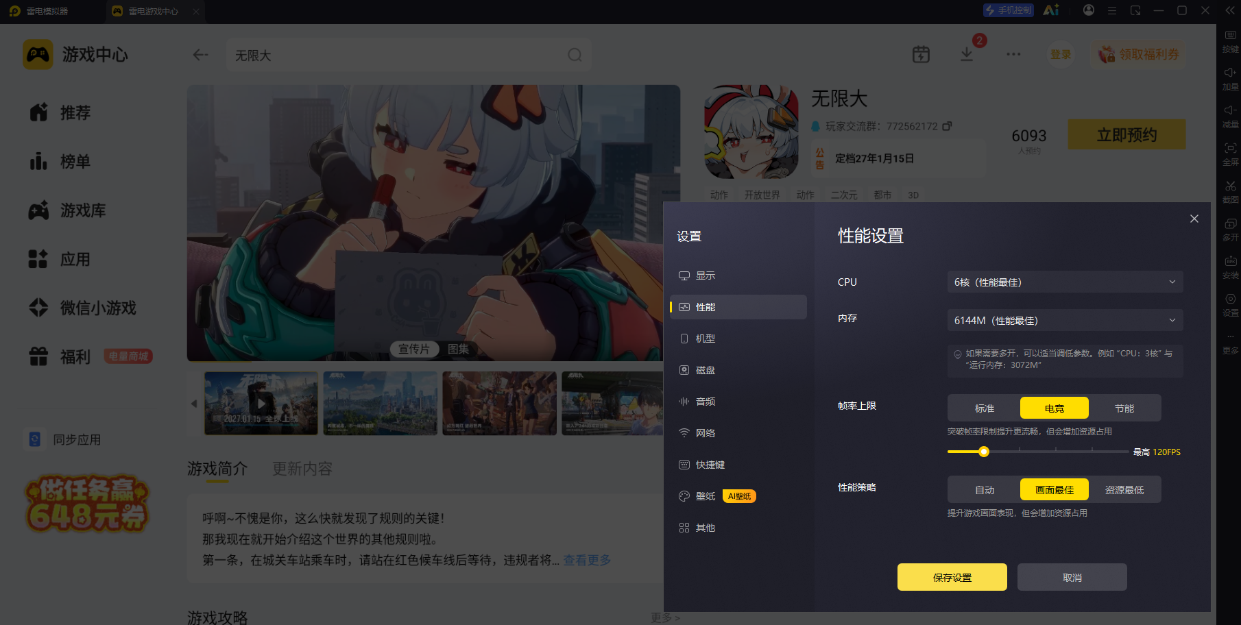Expand the 内存 memory dropdown

tap(1065, 321)
